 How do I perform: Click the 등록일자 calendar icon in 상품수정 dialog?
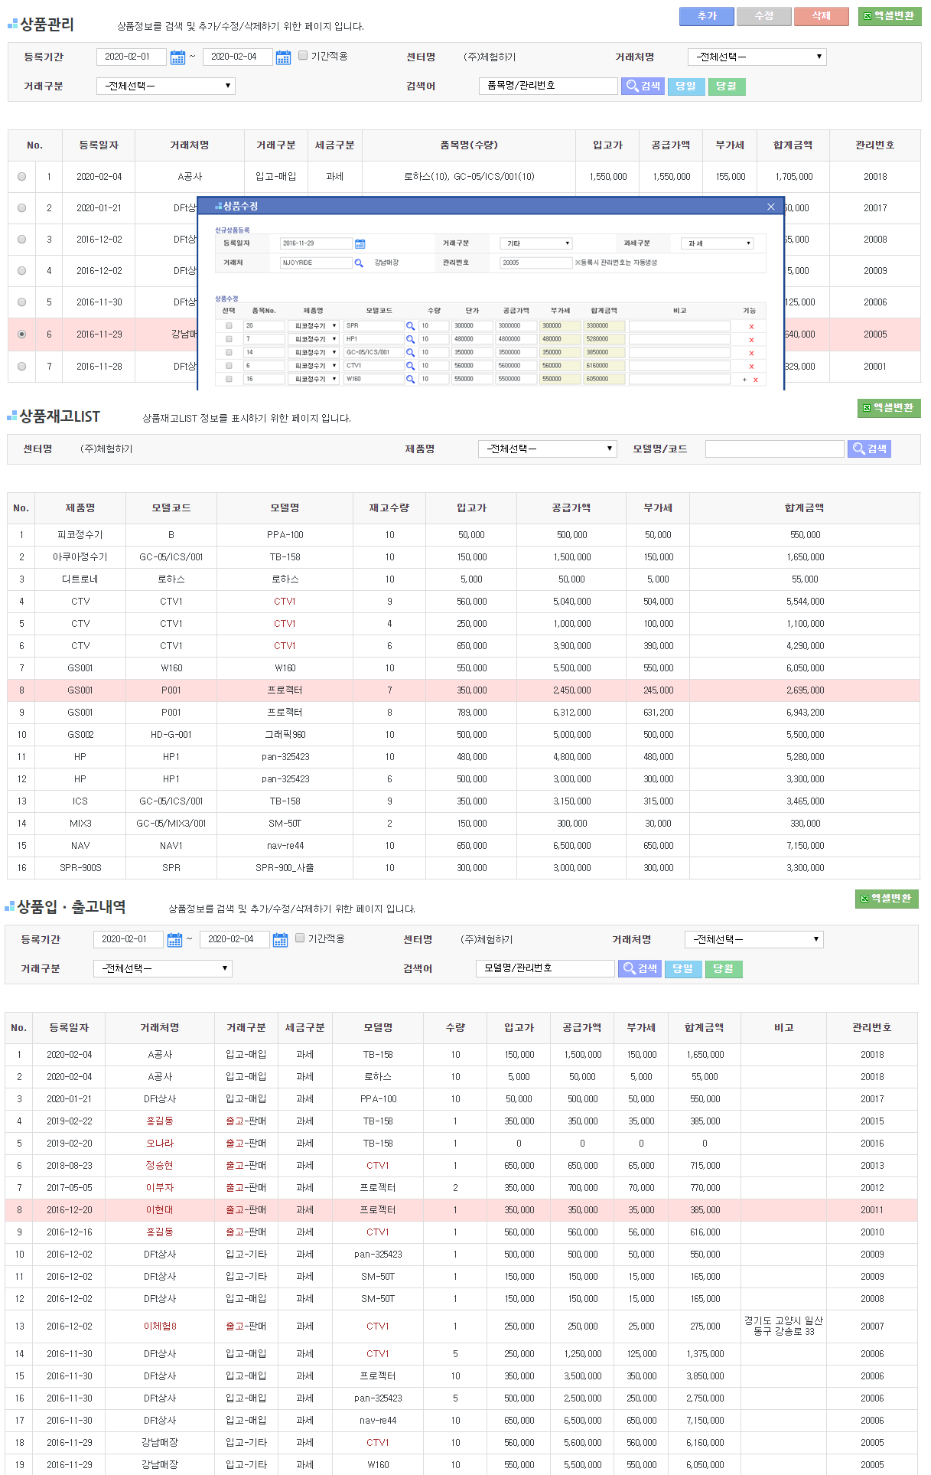point(360,244)
